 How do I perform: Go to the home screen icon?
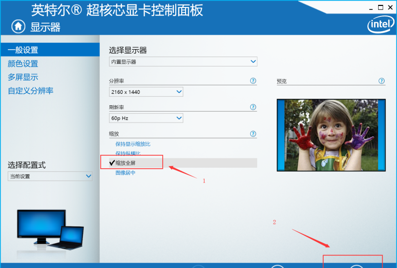pos(18,26)
